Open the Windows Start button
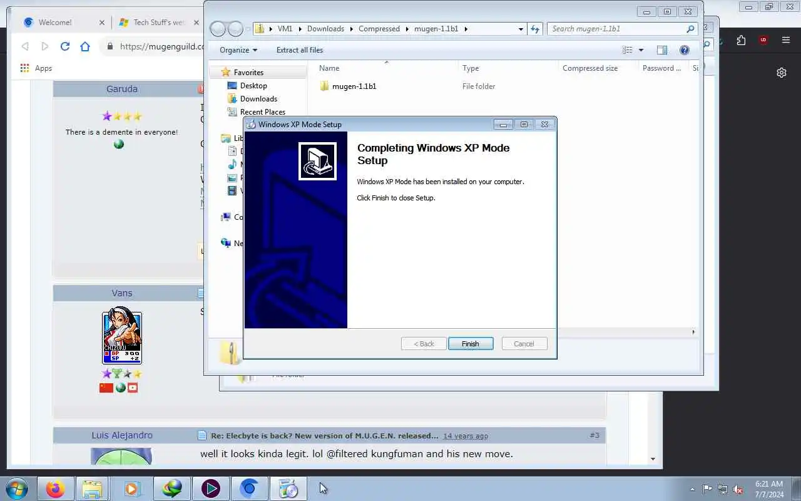 point(17,488)
